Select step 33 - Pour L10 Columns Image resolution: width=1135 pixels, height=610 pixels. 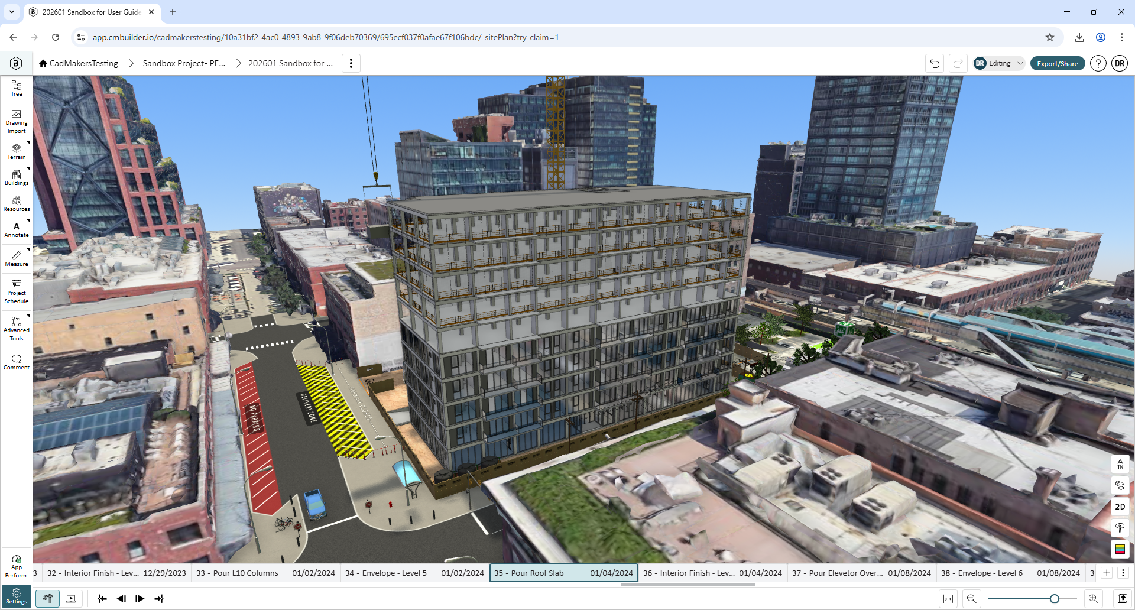(266, 573)
